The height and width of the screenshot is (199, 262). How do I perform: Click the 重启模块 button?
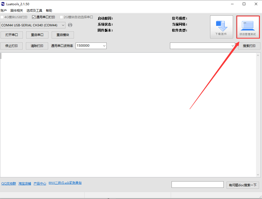point(63,35)
